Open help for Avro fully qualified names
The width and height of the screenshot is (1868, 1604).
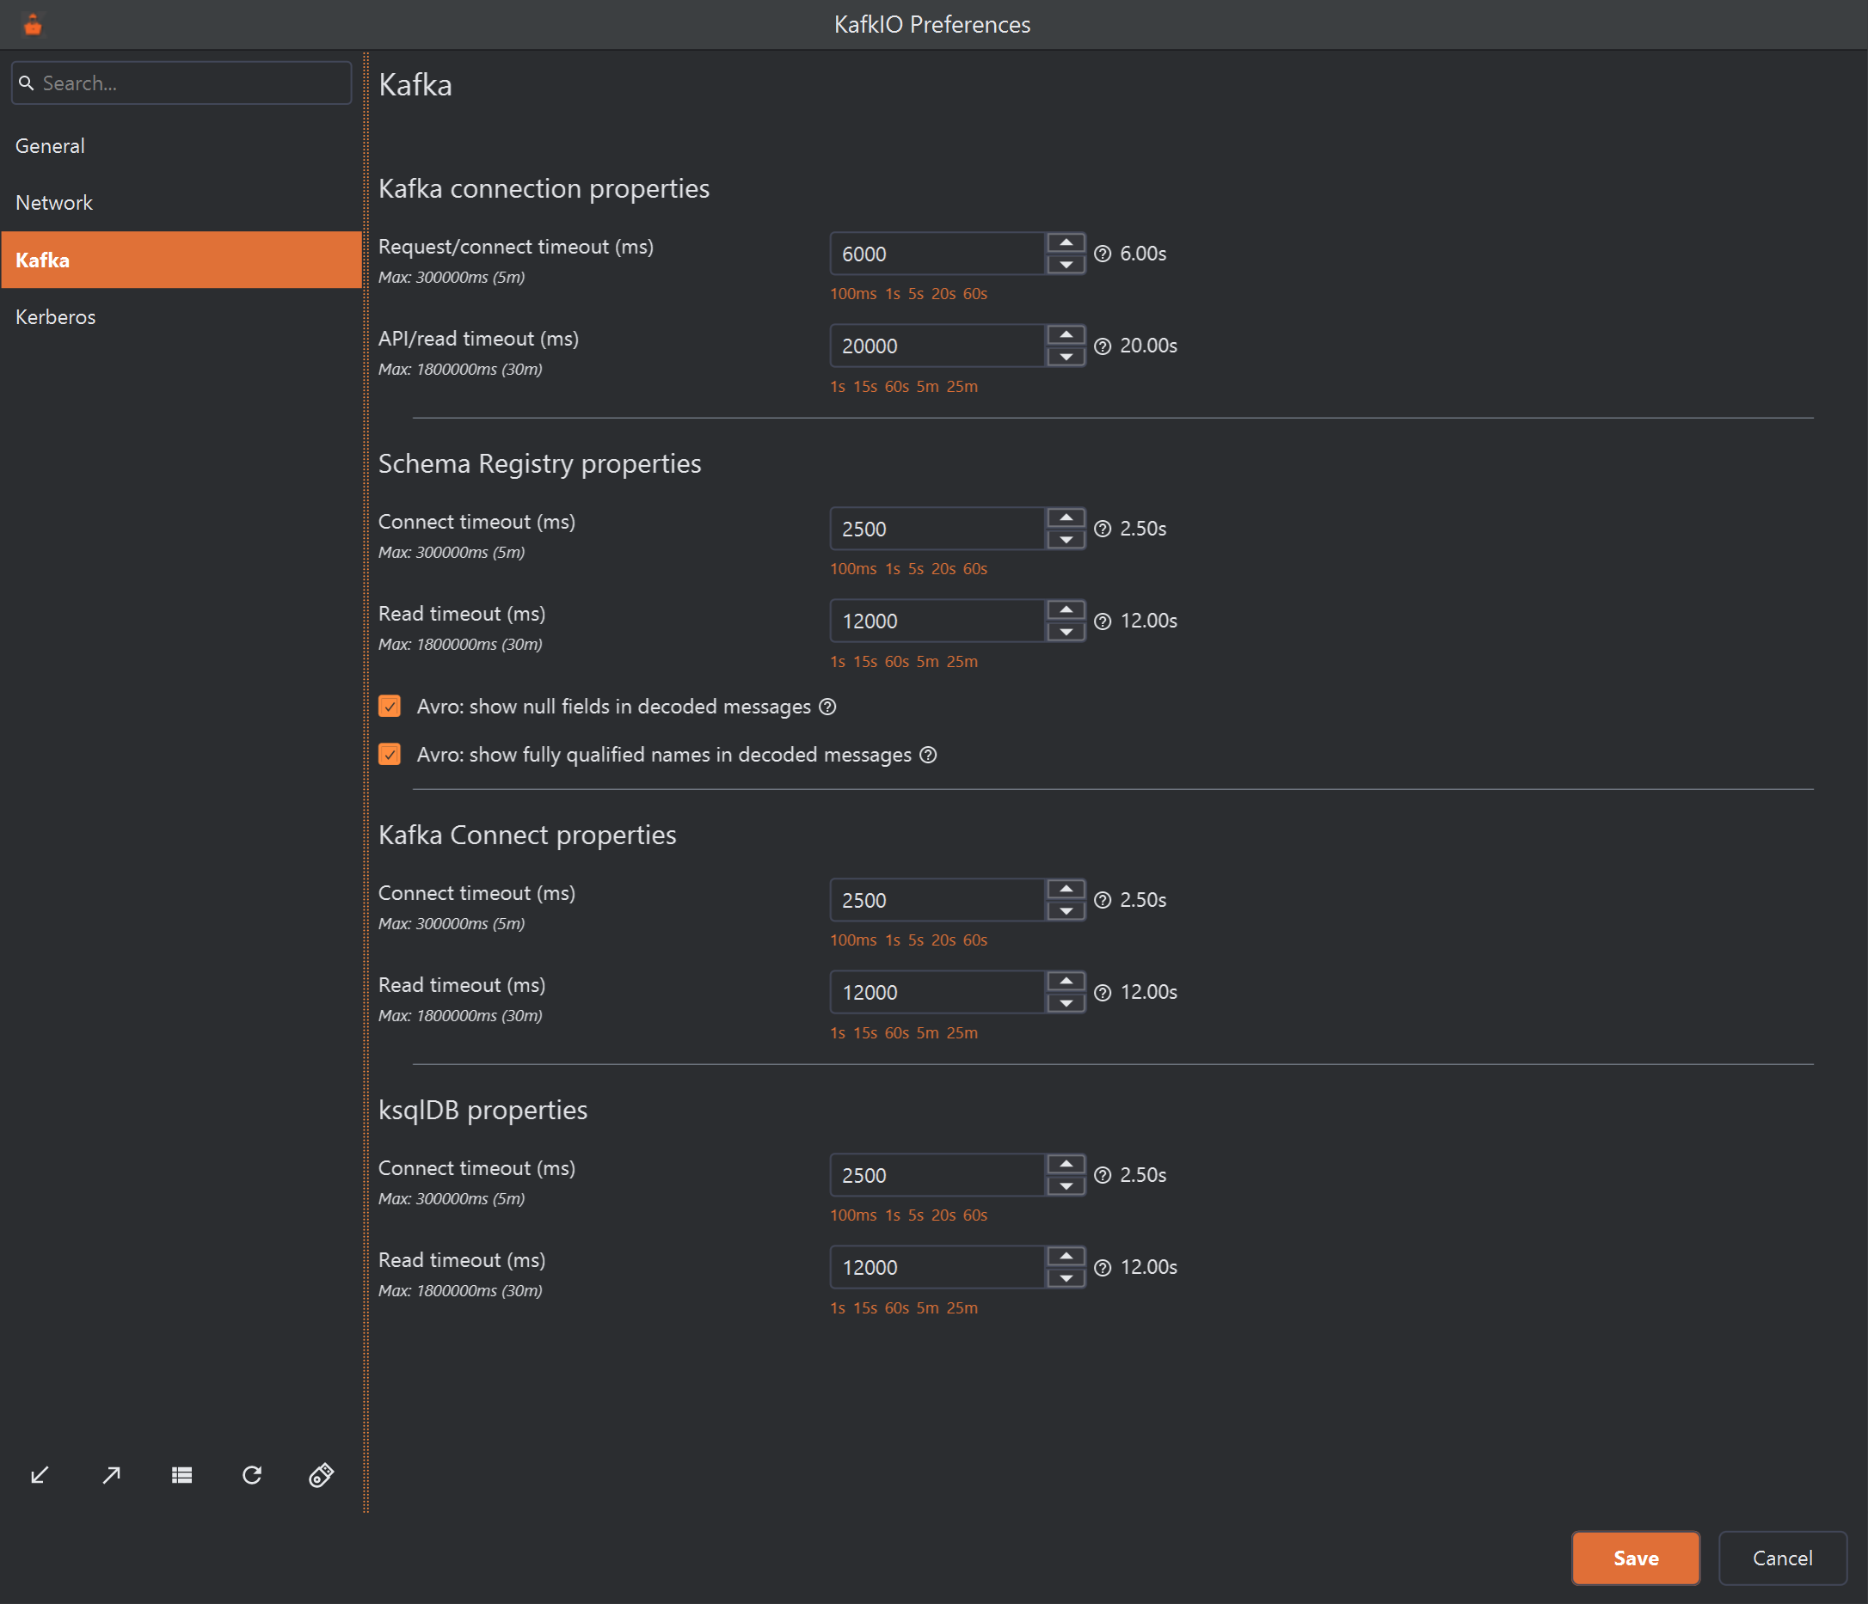pos(928,755)
